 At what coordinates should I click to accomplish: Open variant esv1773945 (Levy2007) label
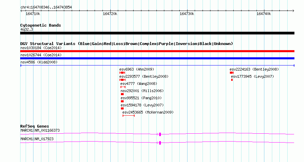point(252,76)
